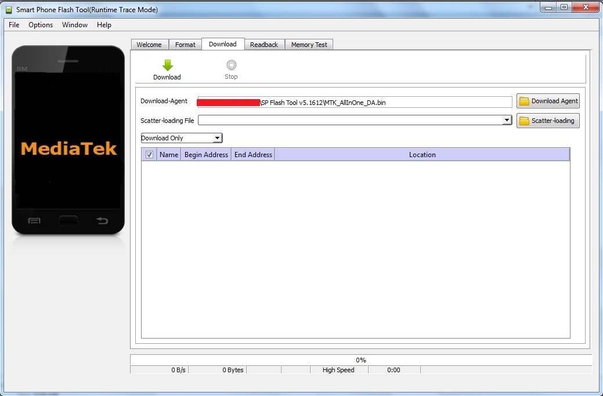Click the End Address column header
This screenshot has width=603, height=396.
click(253, 154)
